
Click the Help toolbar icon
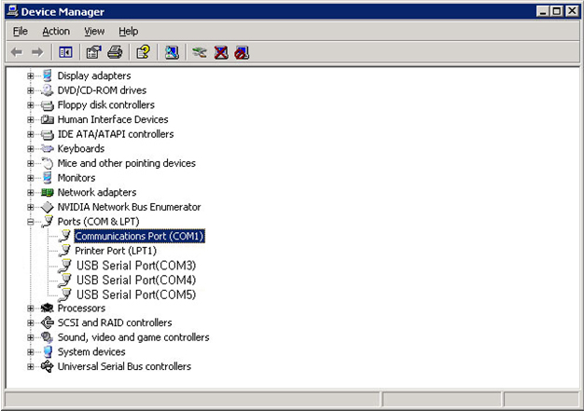(x=143, y=52)
